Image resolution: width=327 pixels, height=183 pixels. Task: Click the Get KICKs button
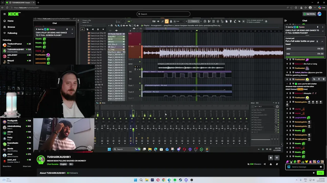(309, 14)
